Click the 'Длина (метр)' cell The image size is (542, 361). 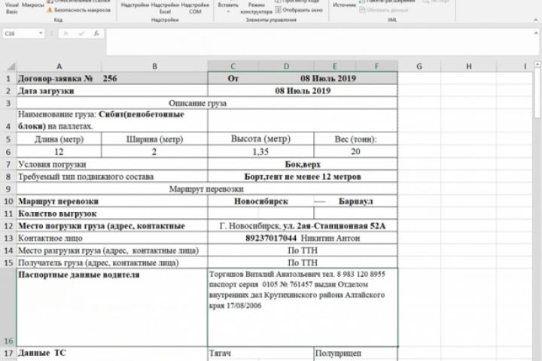[59, 139]
